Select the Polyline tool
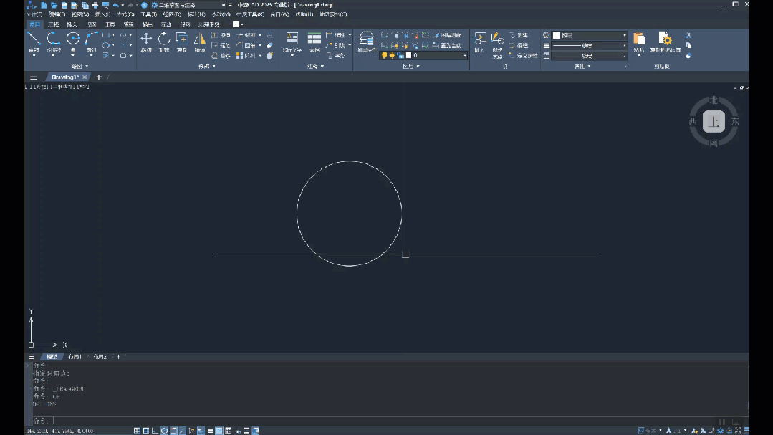 click(x=54, y=39)
